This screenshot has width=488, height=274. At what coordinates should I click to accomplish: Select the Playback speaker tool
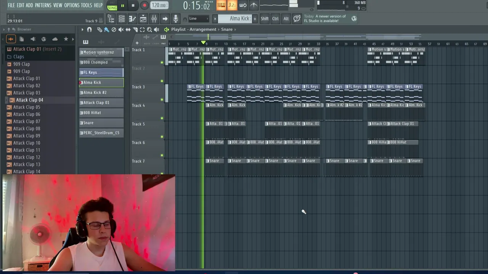156,30
